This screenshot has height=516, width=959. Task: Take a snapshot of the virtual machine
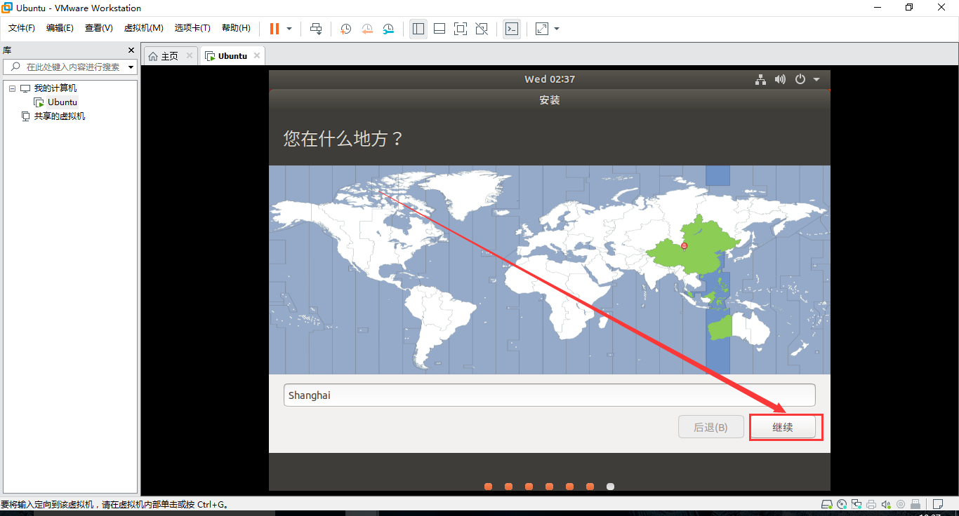(x=346, y=29)
